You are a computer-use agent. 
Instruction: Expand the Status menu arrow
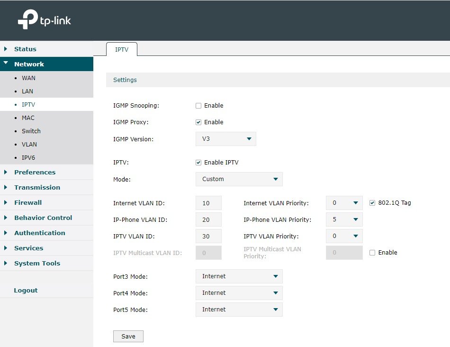pyautogui.click(x=6, y=49)
